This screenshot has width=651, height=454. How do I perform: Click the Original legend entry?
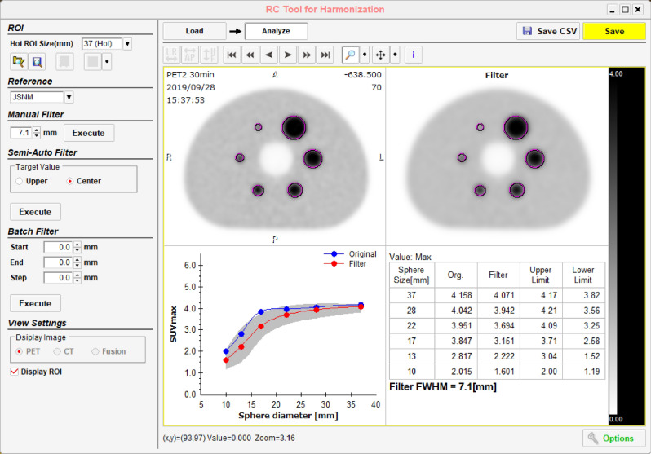[x=350, y=254]
